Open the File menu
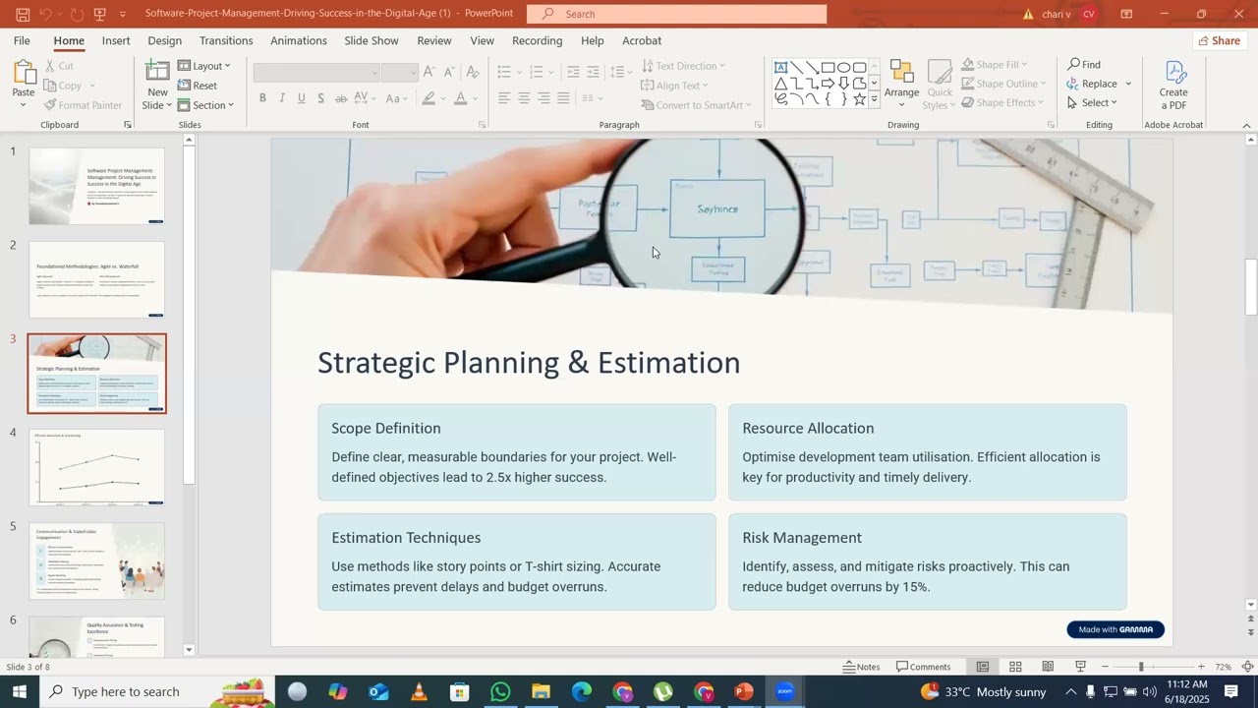Viewport: 1258px width, 708px height. 22,40
